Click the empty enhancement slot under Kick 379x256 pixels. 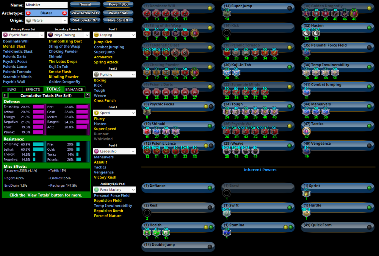[227, 33]
